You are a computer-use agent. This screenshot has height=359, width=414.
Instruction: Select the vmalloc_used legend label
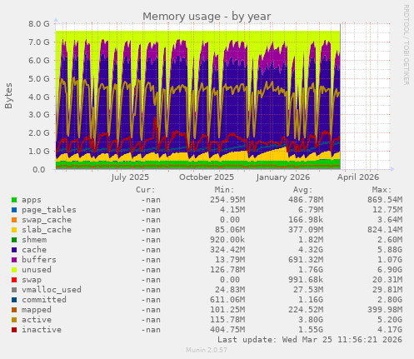click(52, 290)
